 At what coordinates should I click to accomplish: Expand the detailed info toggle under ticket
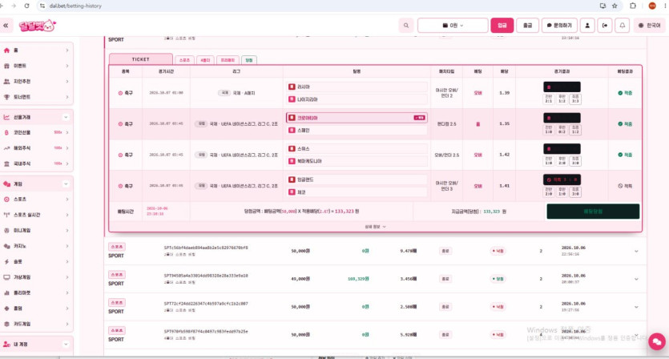375,227
